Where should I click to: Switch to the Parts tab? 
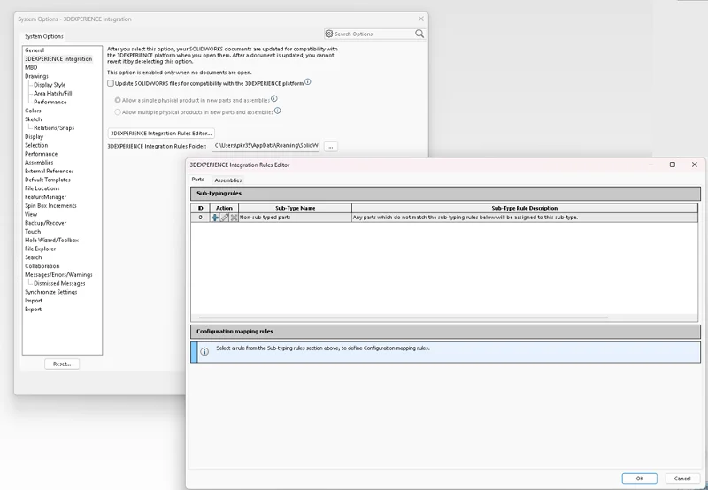click(x=197, y=180)
